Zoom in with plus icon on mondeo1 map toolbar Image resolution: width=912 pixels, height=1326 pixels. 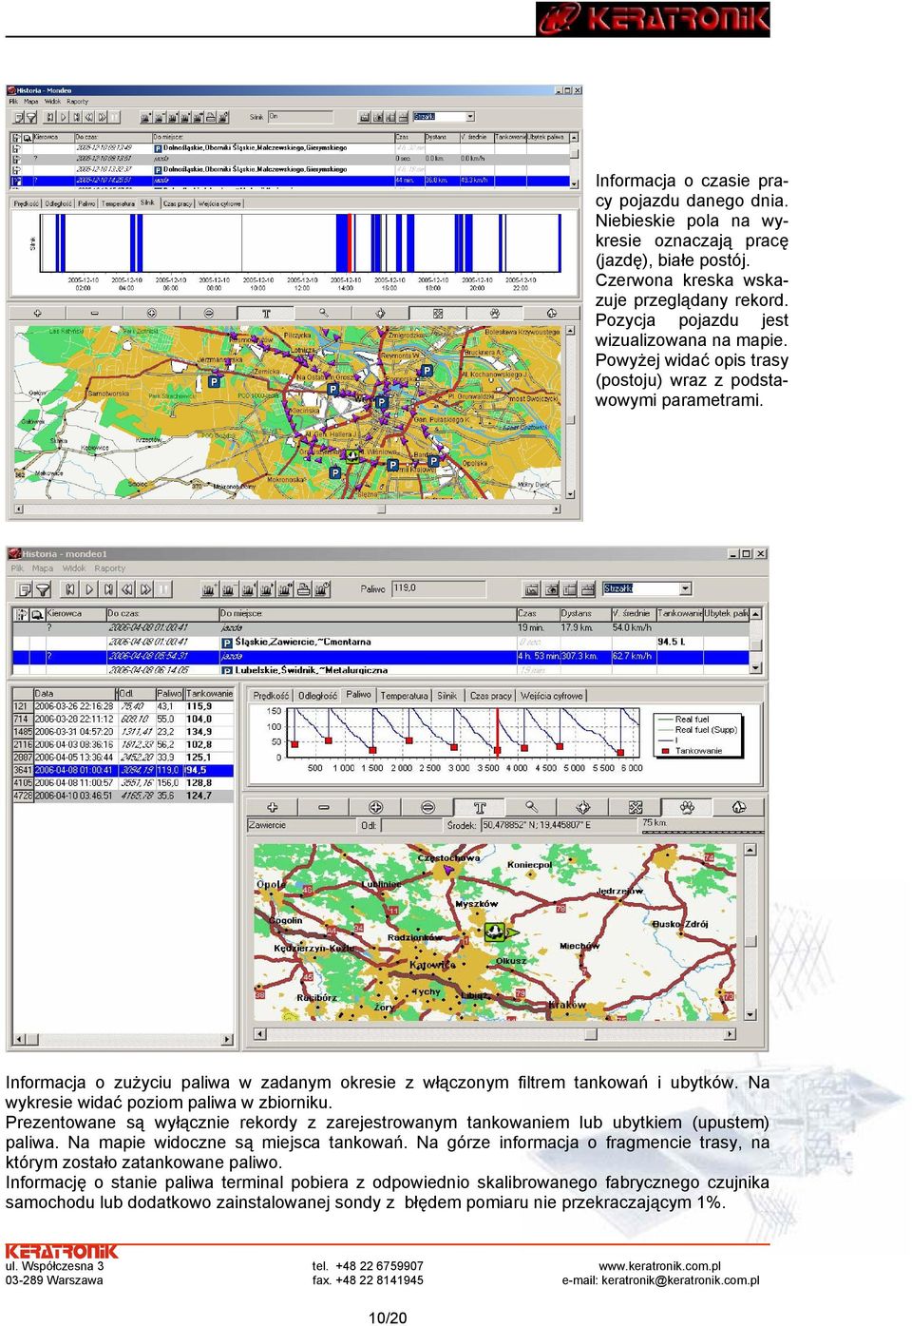click(x=273, y=807)
